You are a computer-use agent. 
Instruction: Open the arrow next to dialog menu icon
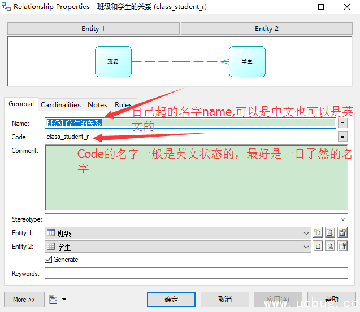click(x=64, y=300)
